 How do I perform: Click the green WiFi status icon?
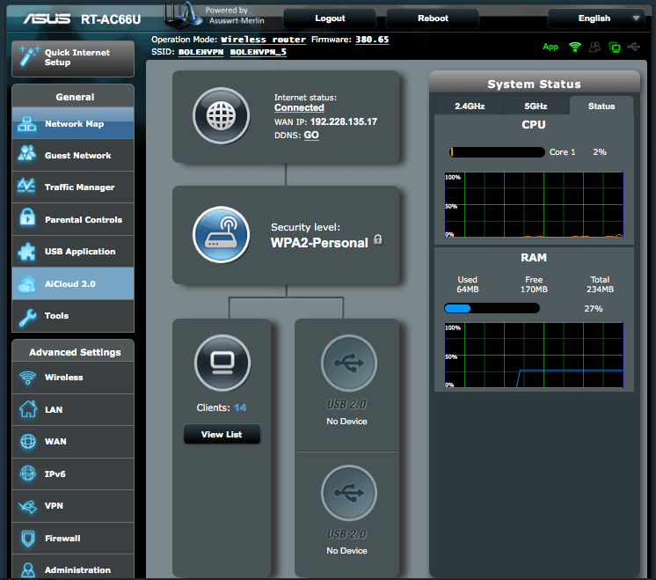click(x=575, y=47)
